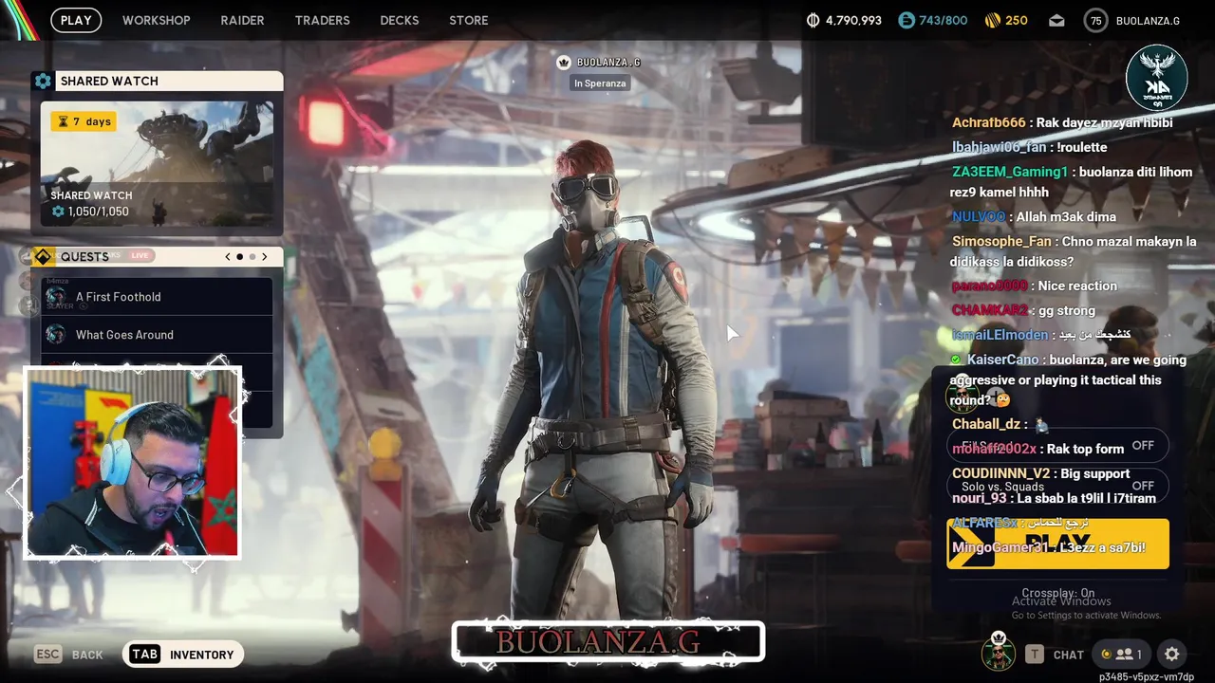Image resolution: width=1215 pixels, height=683 pixels.
Task: Open the party members button showing 1
Action: click(x=1121, y=655)
